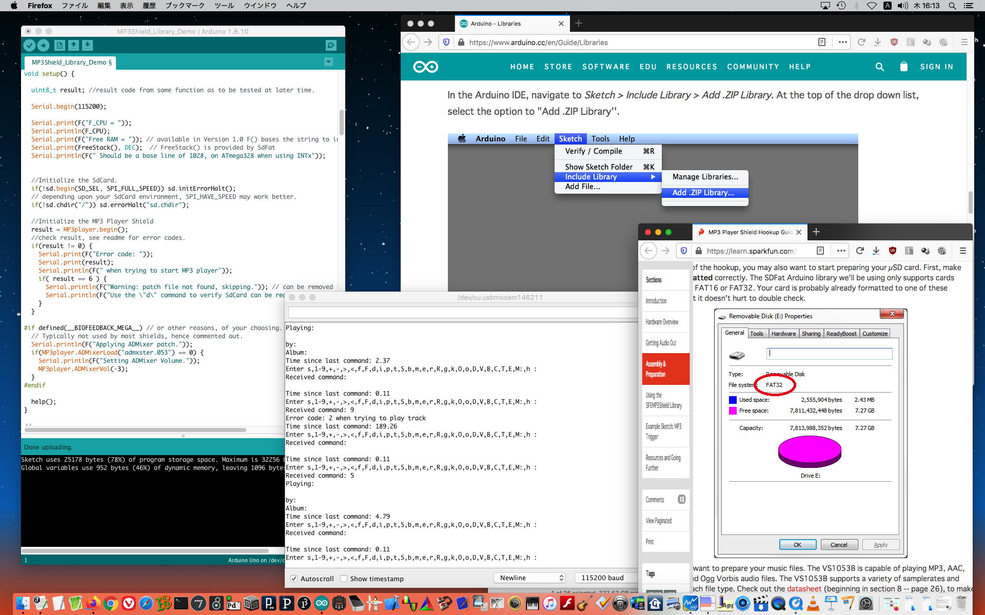Click the serial monitor command input field
Image resolution: width=985 pixels, height=615 pixels.
tap(462, 312)
